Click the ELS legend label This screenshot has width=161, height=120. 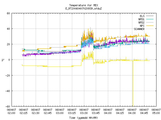click(x=142, y=16)
